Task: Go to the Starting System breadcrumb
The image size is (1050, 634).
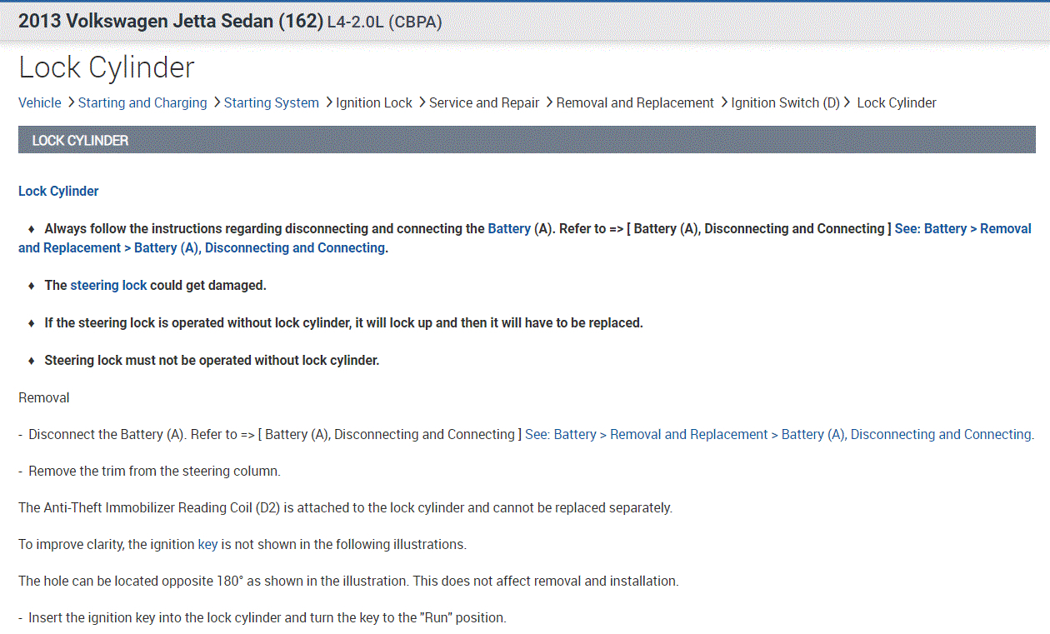Action: click(271, 102)
